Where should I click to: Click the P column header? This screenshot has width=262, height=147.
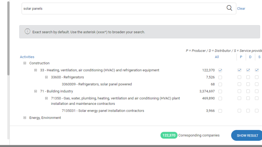tap(241, 57)
